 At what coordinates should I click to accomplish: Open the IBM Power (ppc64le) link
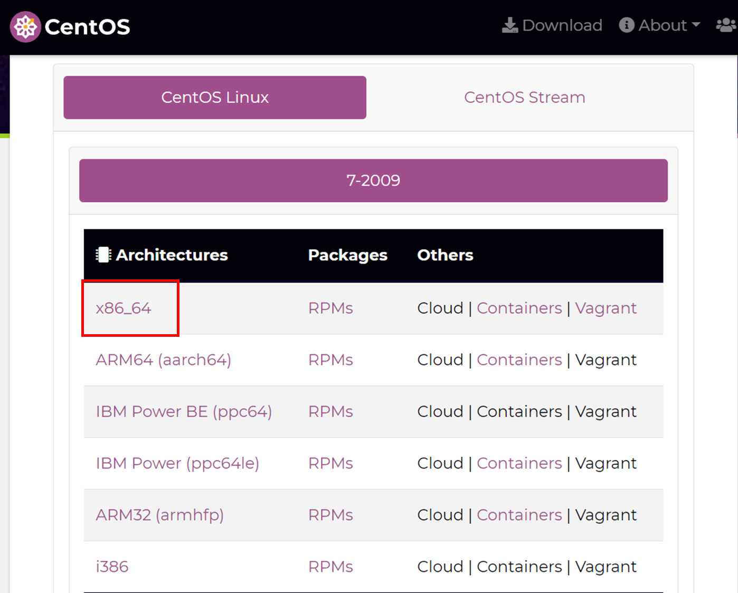(177, 463)
